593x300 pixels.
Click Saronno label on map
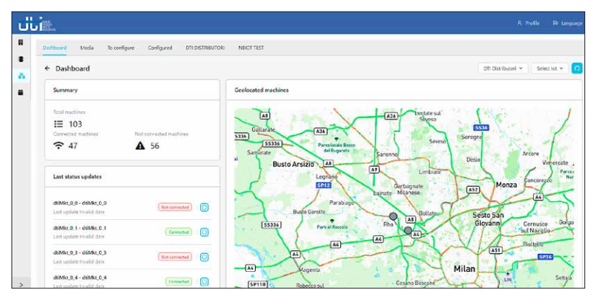pos(386,154)
